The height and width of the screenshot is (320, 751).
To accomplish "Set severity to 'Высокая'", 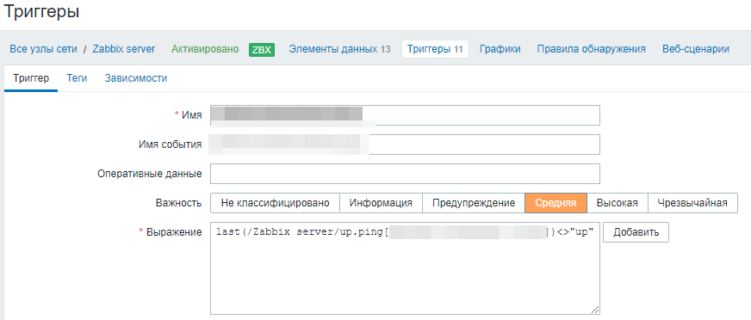I will [x=618, y=203].
